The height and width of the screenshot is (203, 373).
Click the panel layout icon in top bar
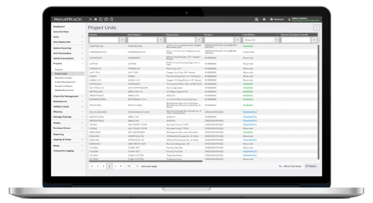[101, 19]
